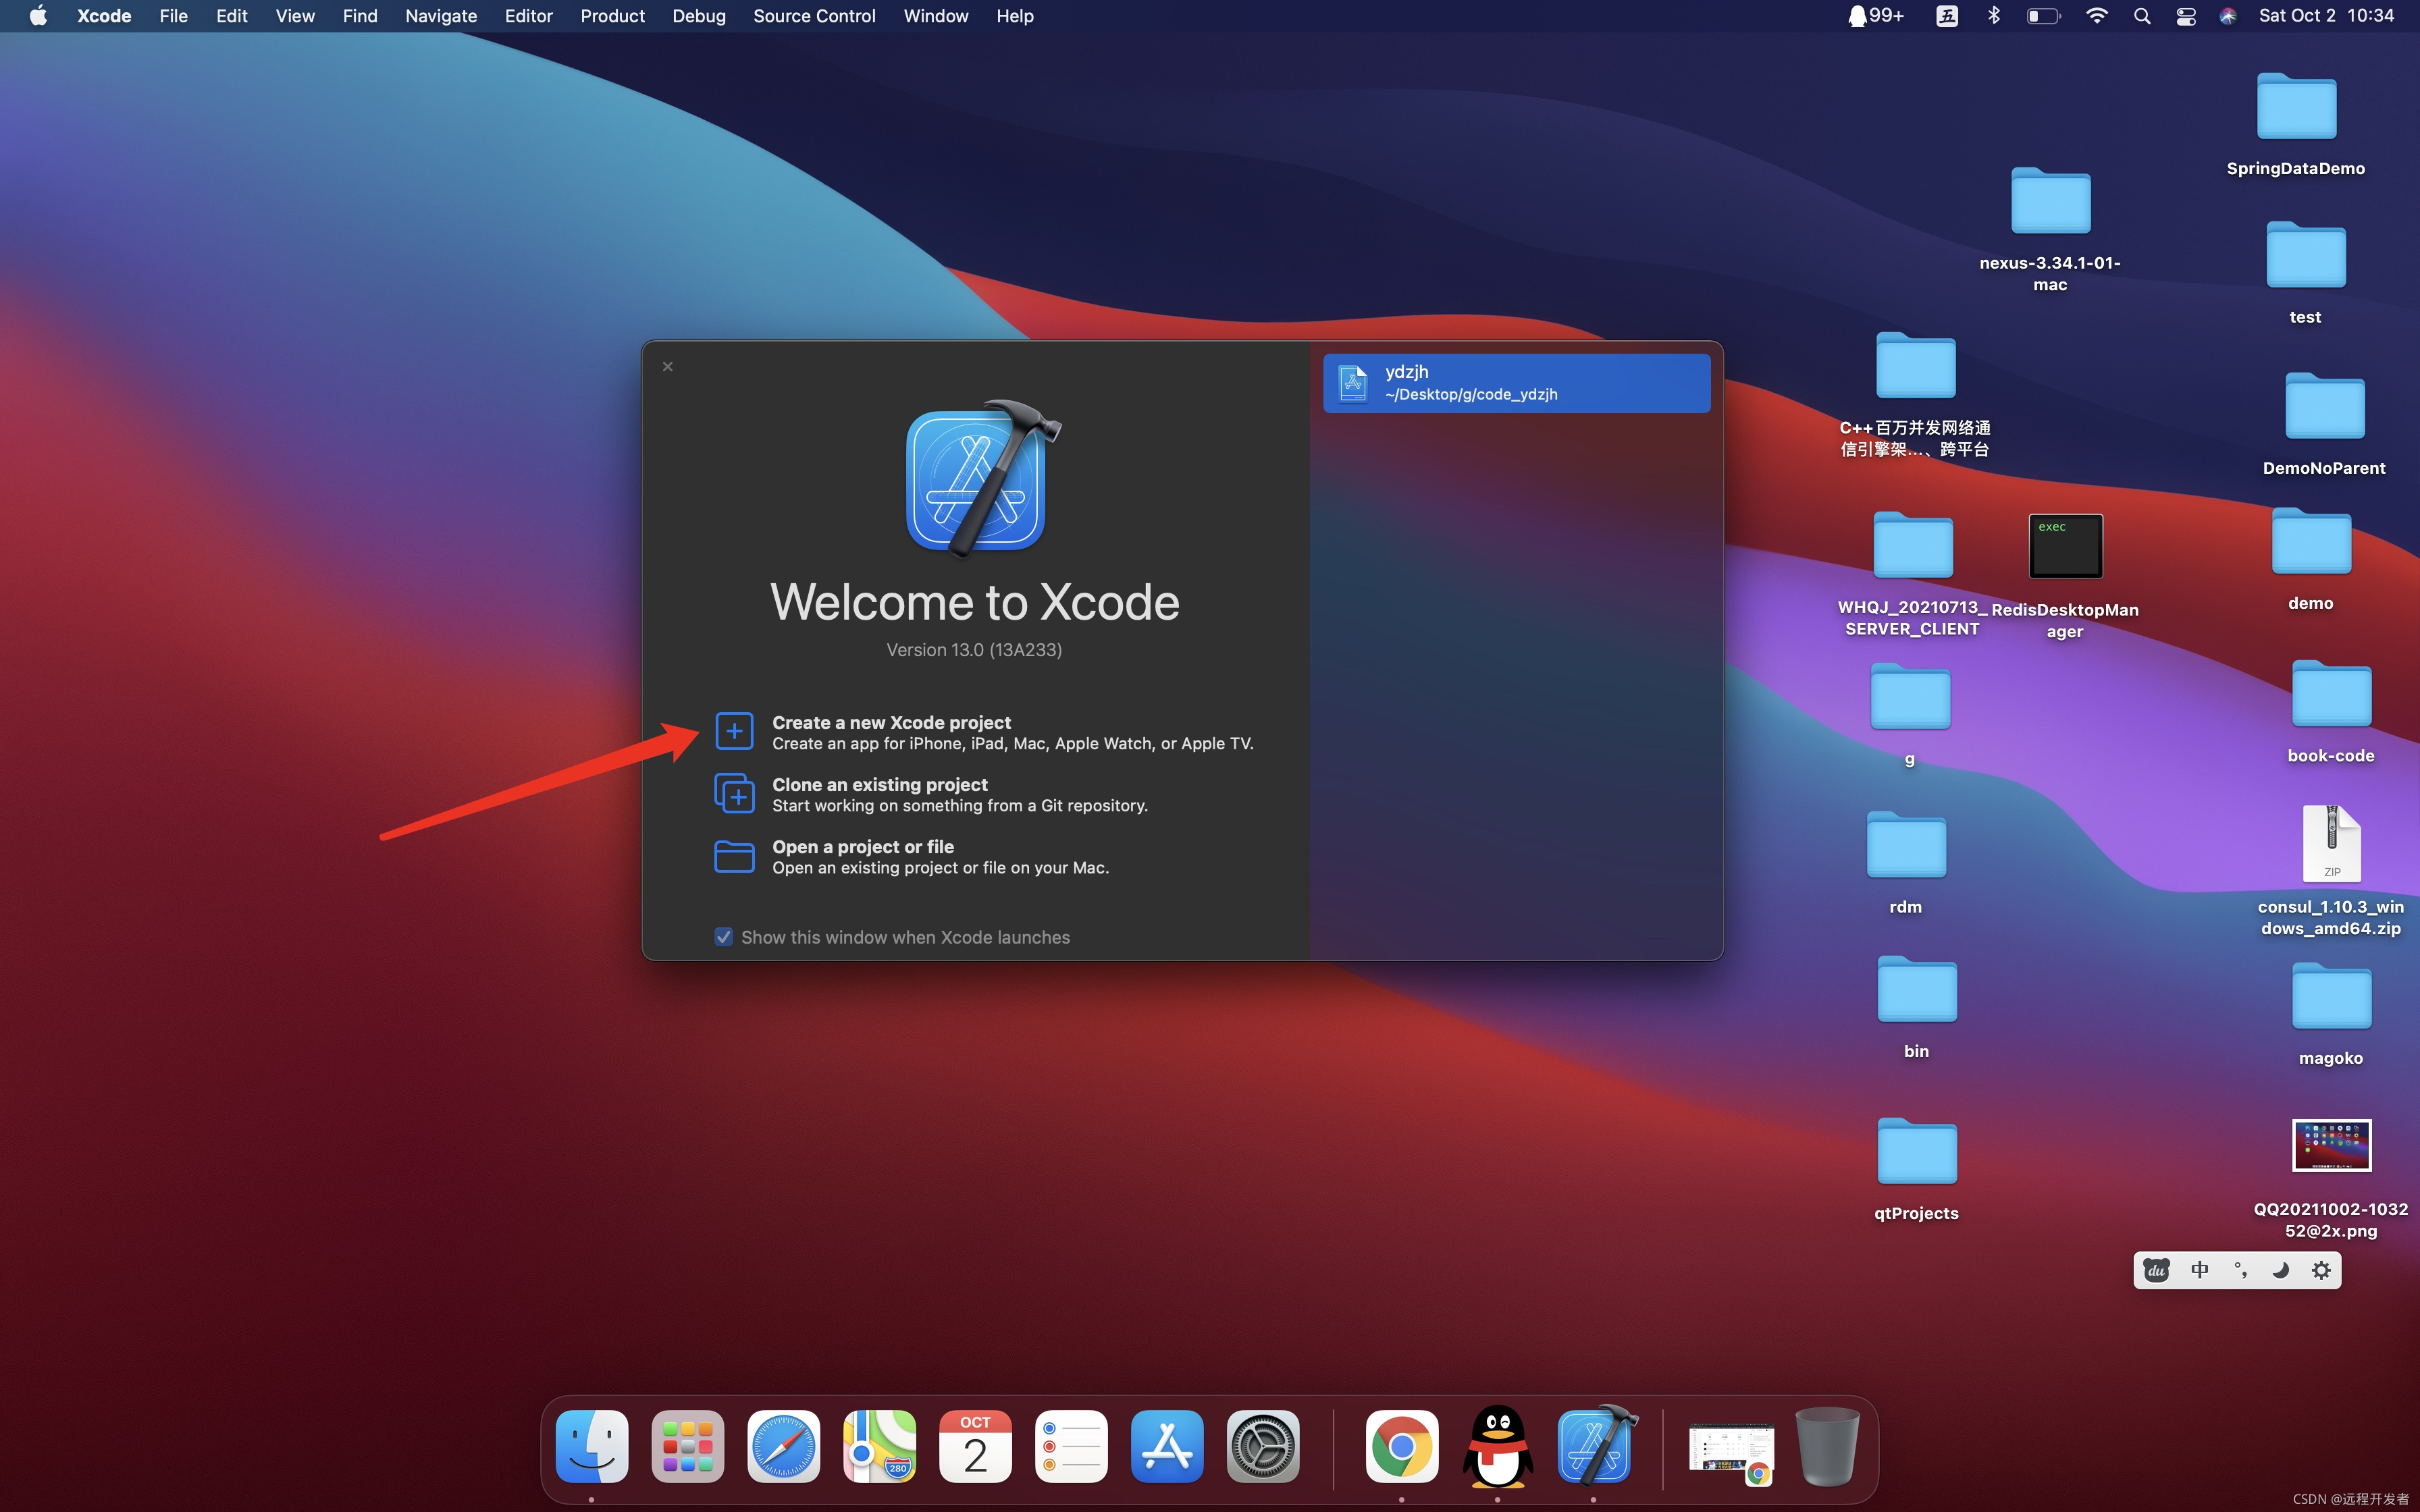Open the Apple menu

click(x=38, y=16)
